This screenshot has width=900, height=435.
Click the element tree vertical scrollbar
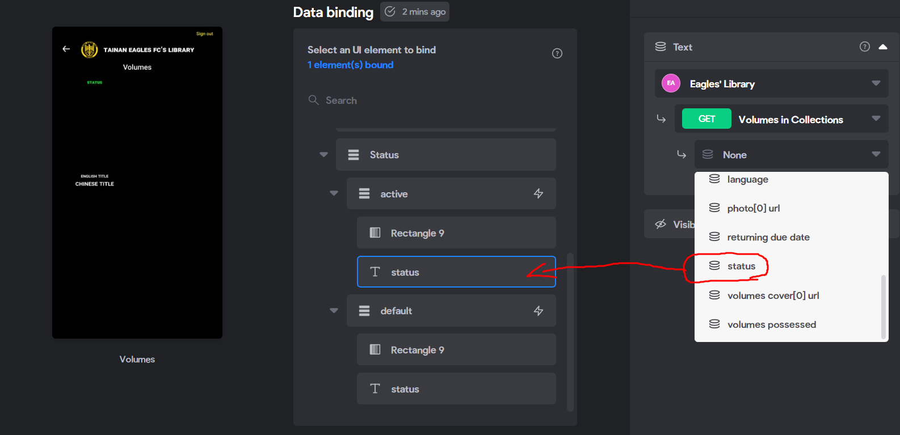click(x=570, y=332)
